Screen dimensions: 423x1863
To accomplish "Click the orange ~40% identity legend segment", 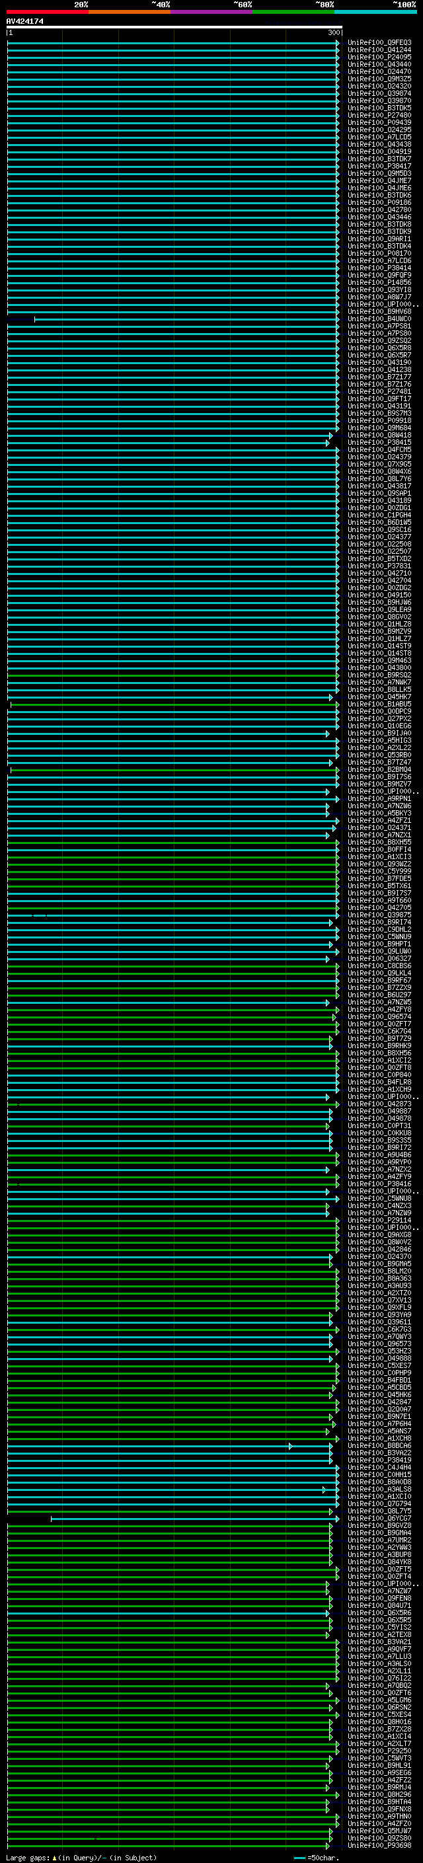I will click(130, 12).
